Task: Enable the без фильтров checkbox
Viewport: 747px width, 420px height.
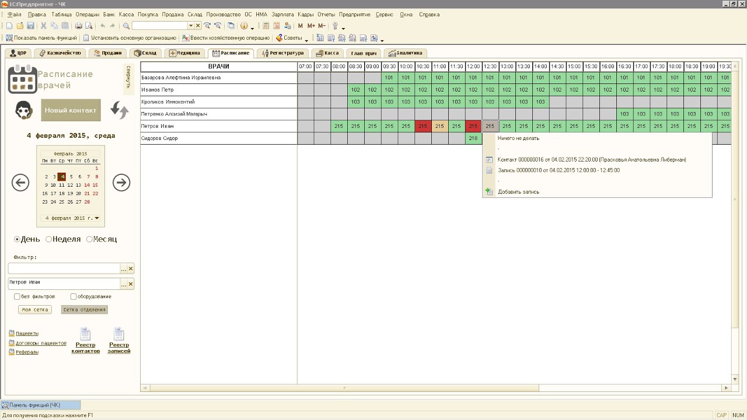Action: click(17, 296)
